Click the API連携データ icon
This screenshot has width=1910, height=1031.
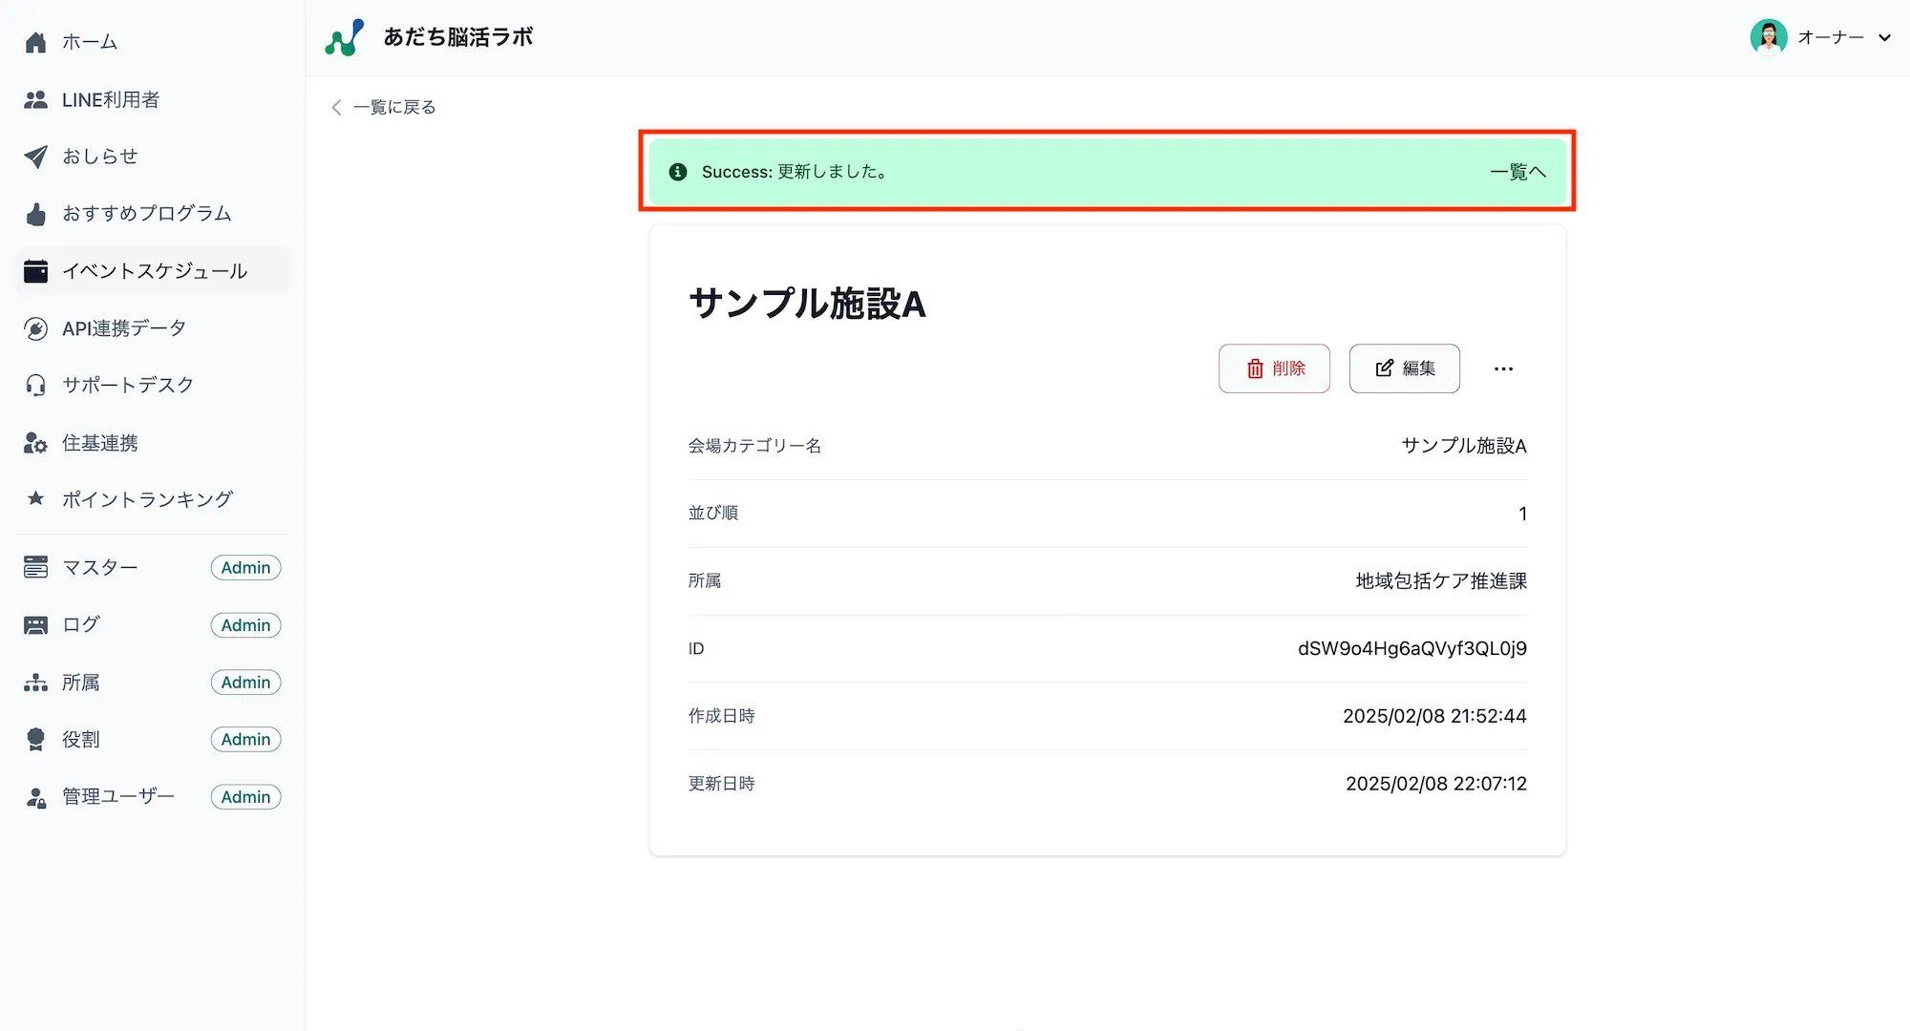tap(35, 327)
